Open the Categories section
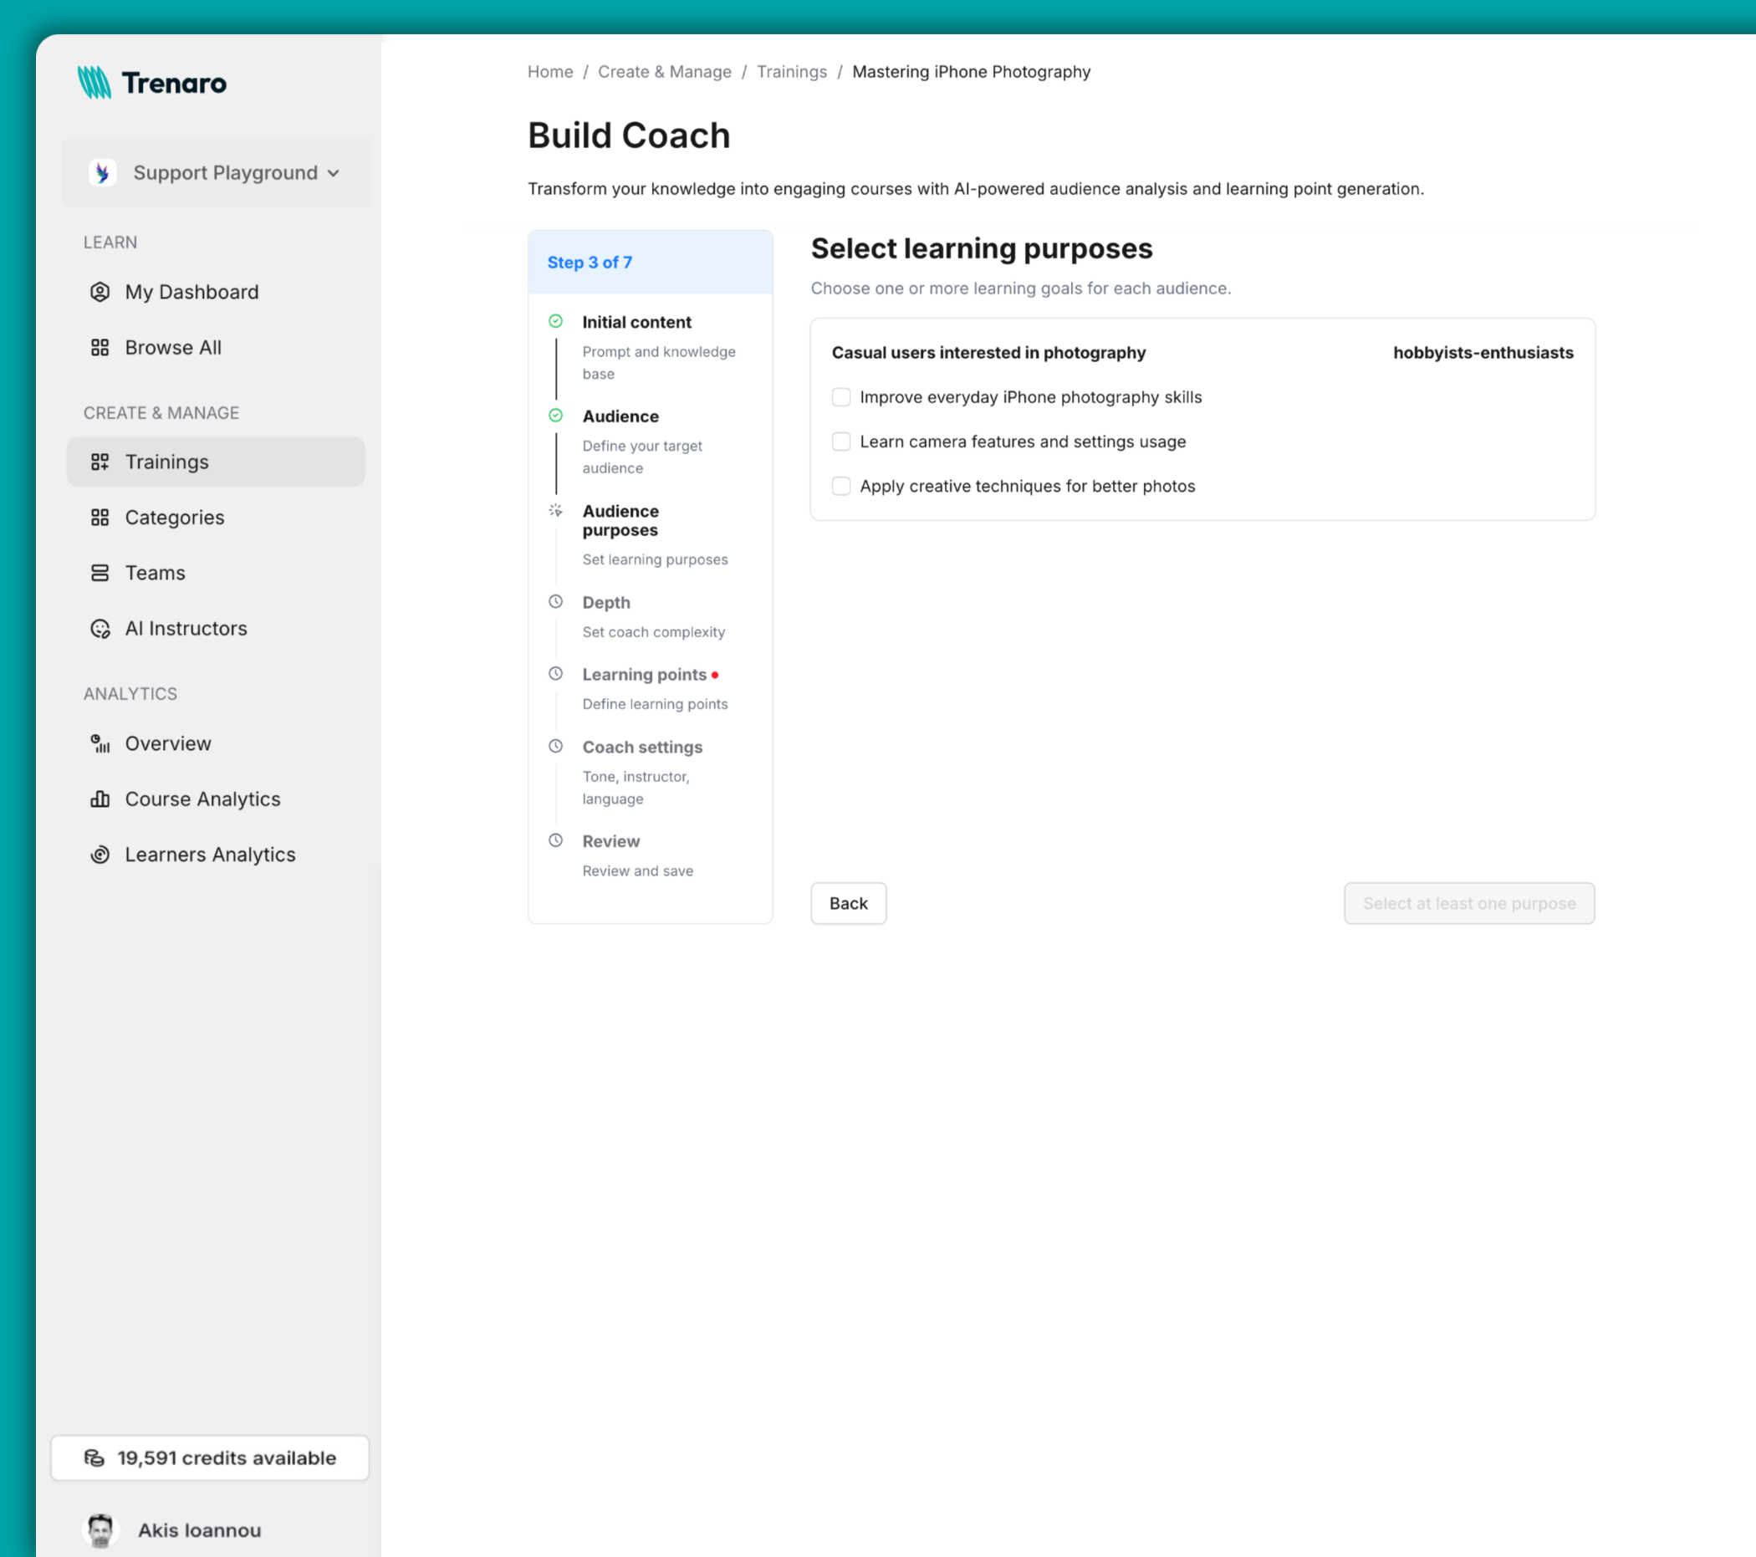 click(x=174, y=518)
